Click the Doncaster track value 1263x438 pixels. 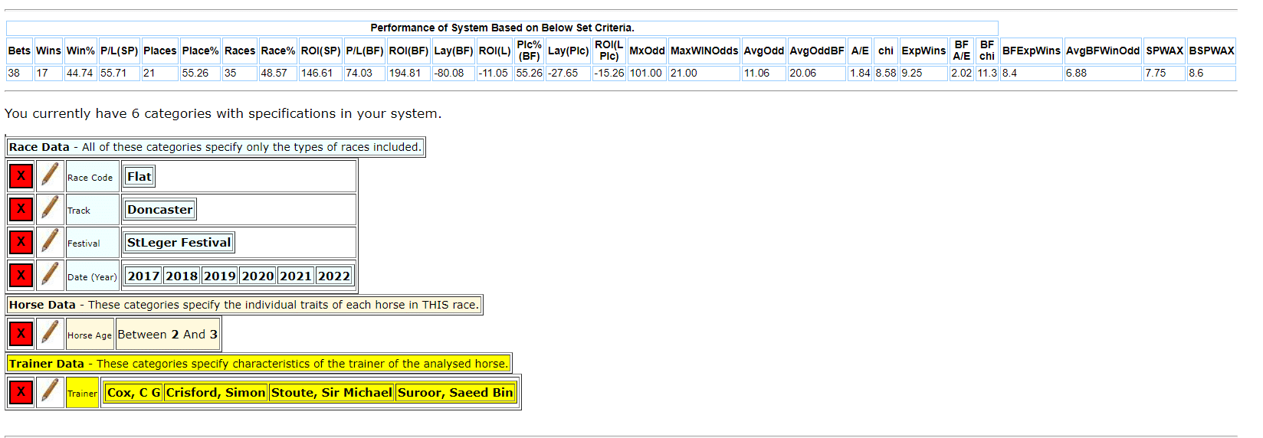[x=159, y=210]
